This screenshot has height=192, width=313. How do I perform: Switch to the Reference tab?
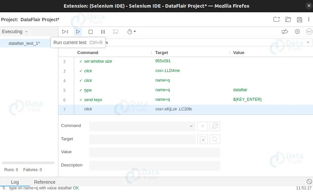coord(45,182)
